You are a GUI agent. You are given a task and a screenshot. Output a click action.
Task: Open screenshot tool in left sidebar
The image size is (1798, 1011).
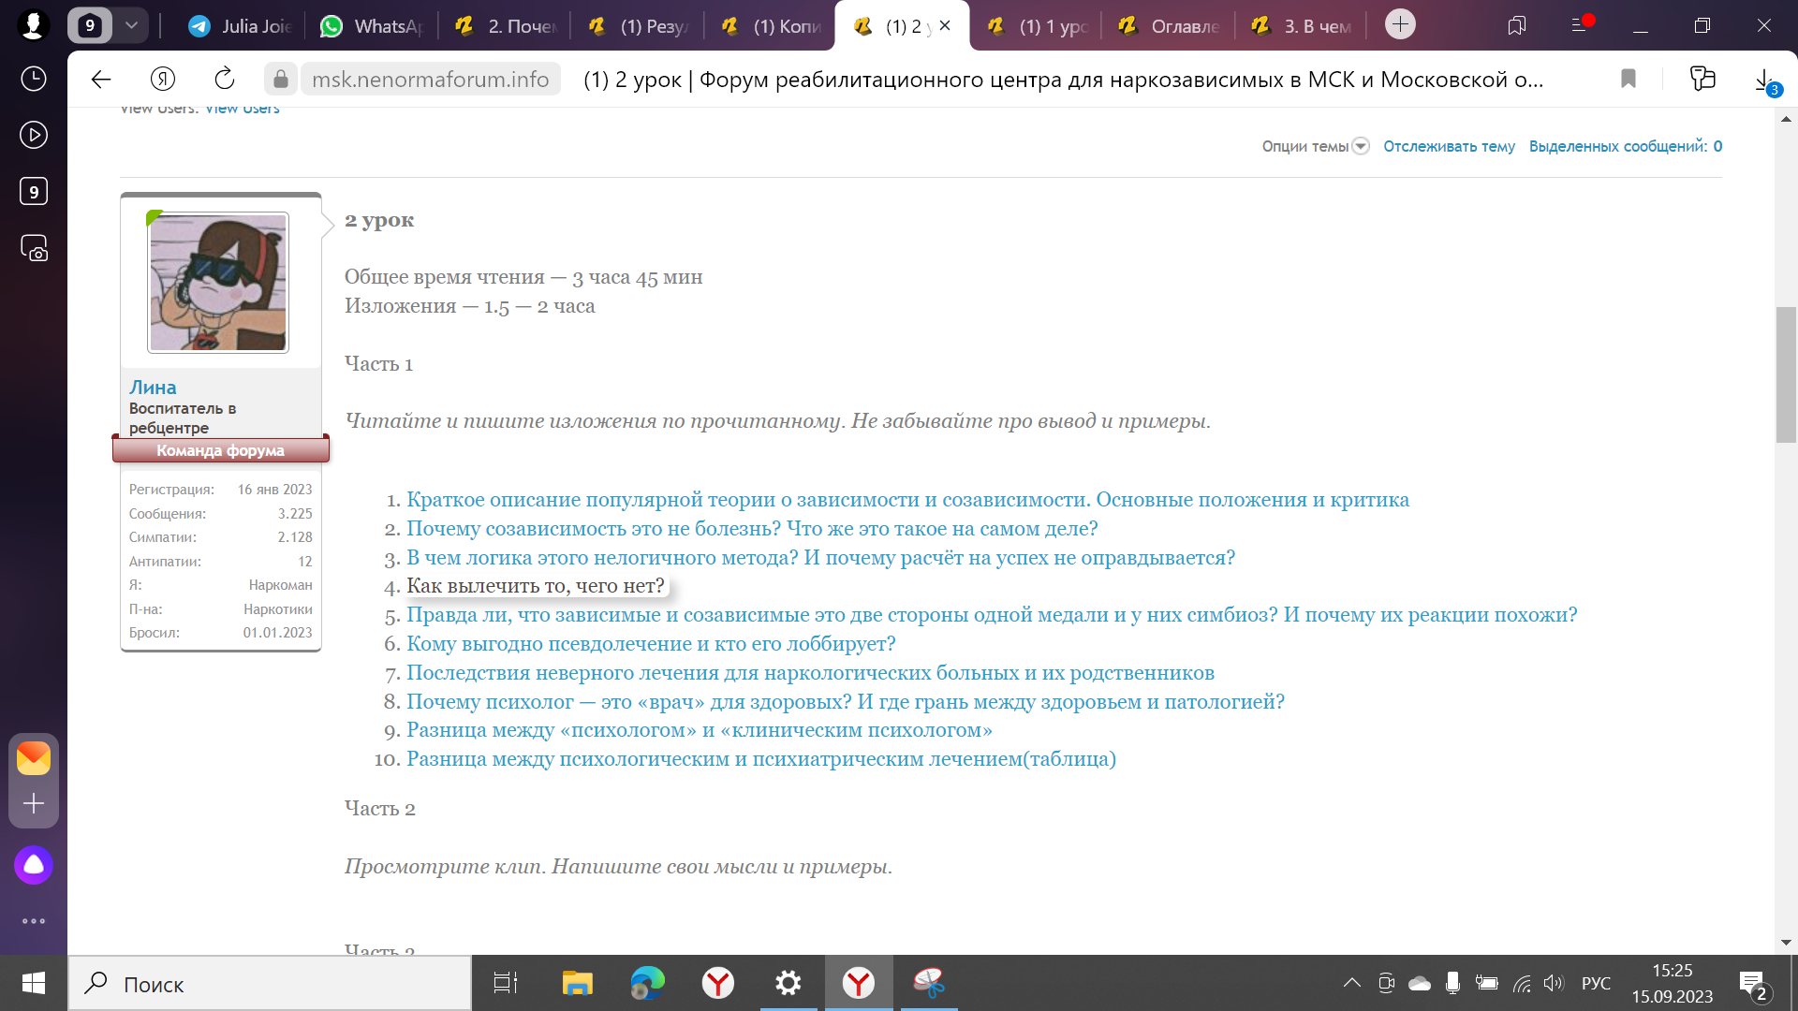(34, 248)
